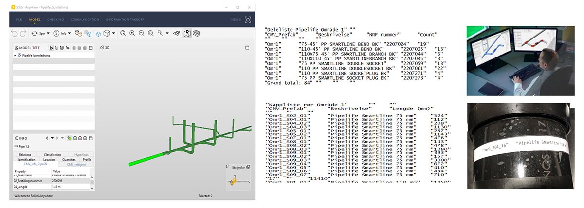Click second hierarchy mode icon in Model Tree
The height and width of the screenshot is (208, 584).
click(x=56, y=48)
